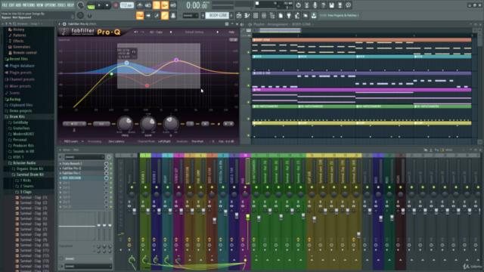484x272 pixels.
Task: Click the Pro-Q Q knob
Action: pyautogui.click(x=171, y=123)
